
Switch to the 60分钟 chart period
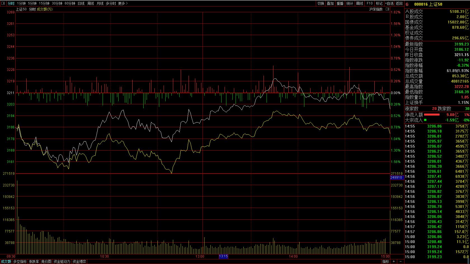70,3
